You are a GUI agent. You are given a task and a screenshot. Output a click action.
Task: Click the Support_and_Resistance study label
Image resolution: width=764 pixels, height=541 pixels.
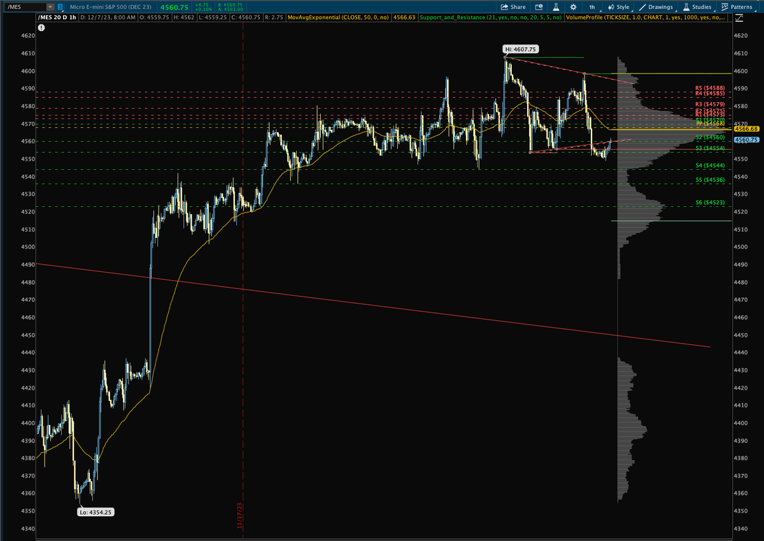tap(490, 17)
